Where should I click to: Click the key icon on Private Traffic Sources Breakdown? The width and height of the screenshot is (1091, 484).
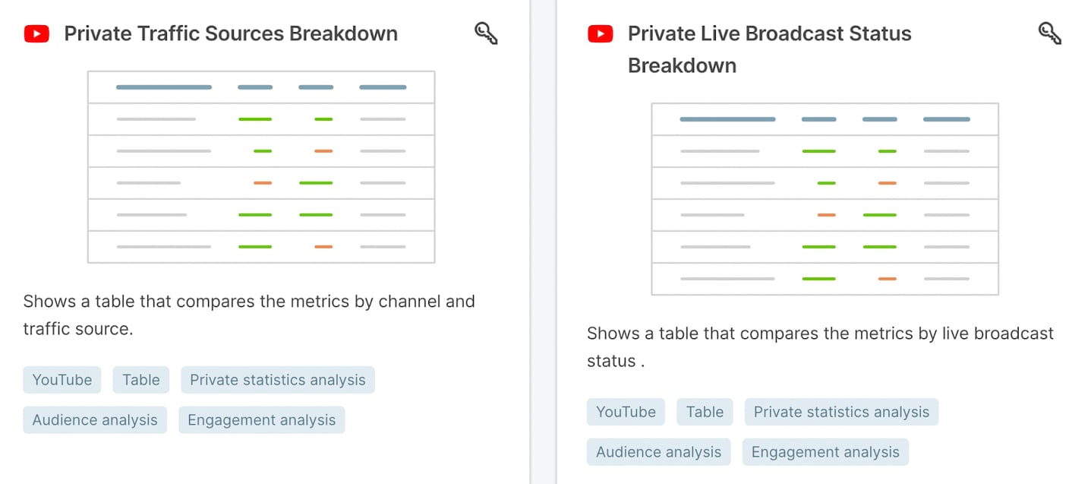(486, 33)
